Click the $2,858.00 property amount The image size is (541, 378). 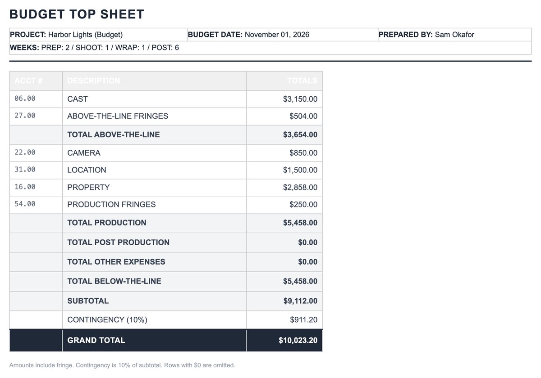point(300,187)
